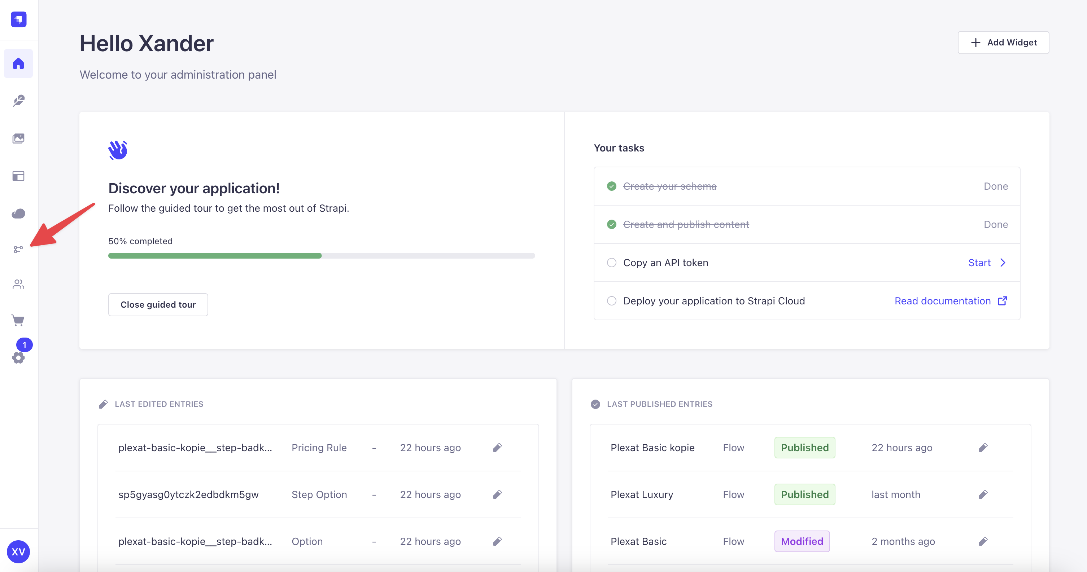This screenshot has width=1087, height=572.
Task: Click 'Plexat Basic kopie' entry name
Action: [652, 448]
